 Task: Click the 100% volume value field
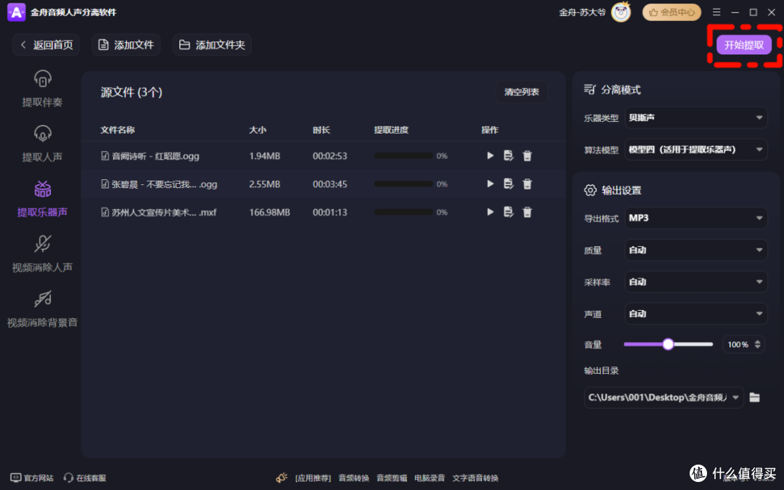click(738, 345)
